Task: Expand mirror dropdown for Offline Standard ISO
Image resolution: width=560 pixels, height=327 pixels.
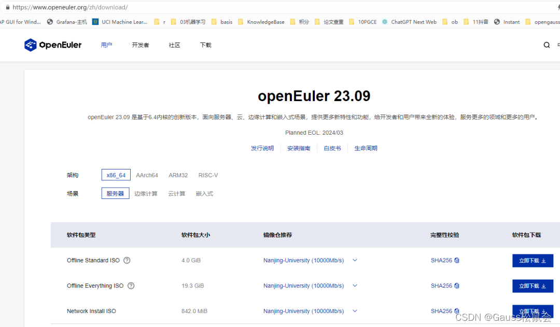Action: [355, 260]
